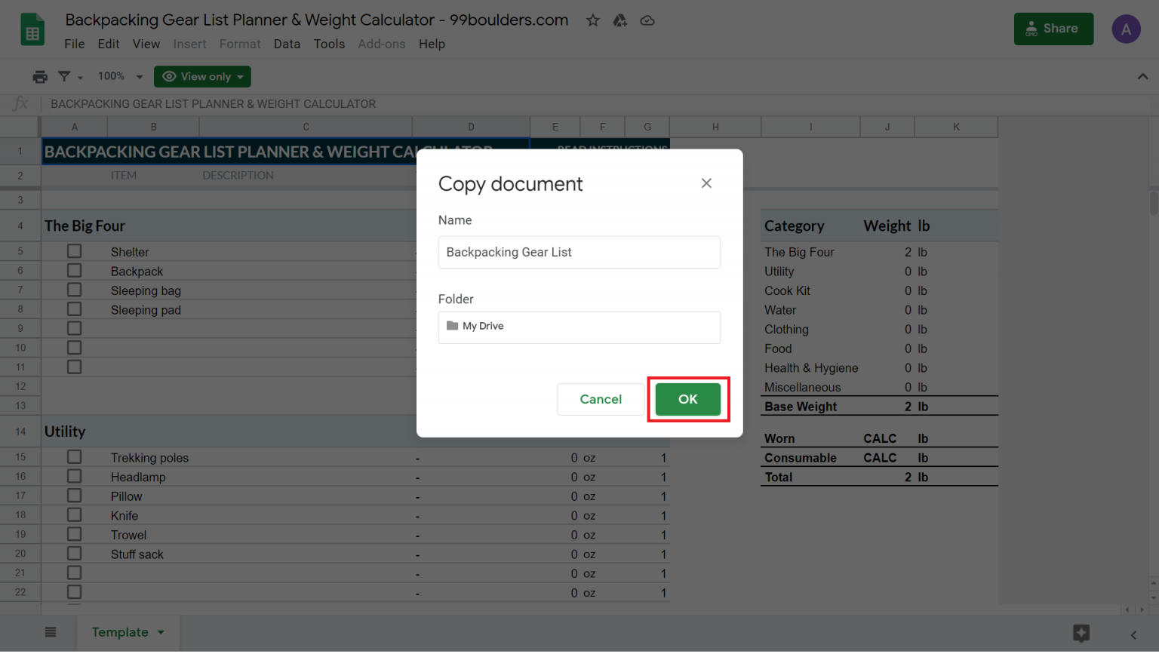
Task: Tick the Shelter row checkbox
Action: coord(74,251)
